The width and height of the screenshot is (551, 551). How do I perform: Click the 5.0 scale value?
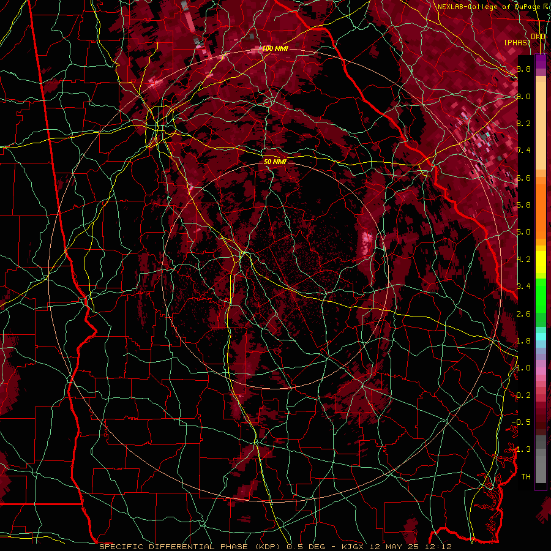pos(523,232)
